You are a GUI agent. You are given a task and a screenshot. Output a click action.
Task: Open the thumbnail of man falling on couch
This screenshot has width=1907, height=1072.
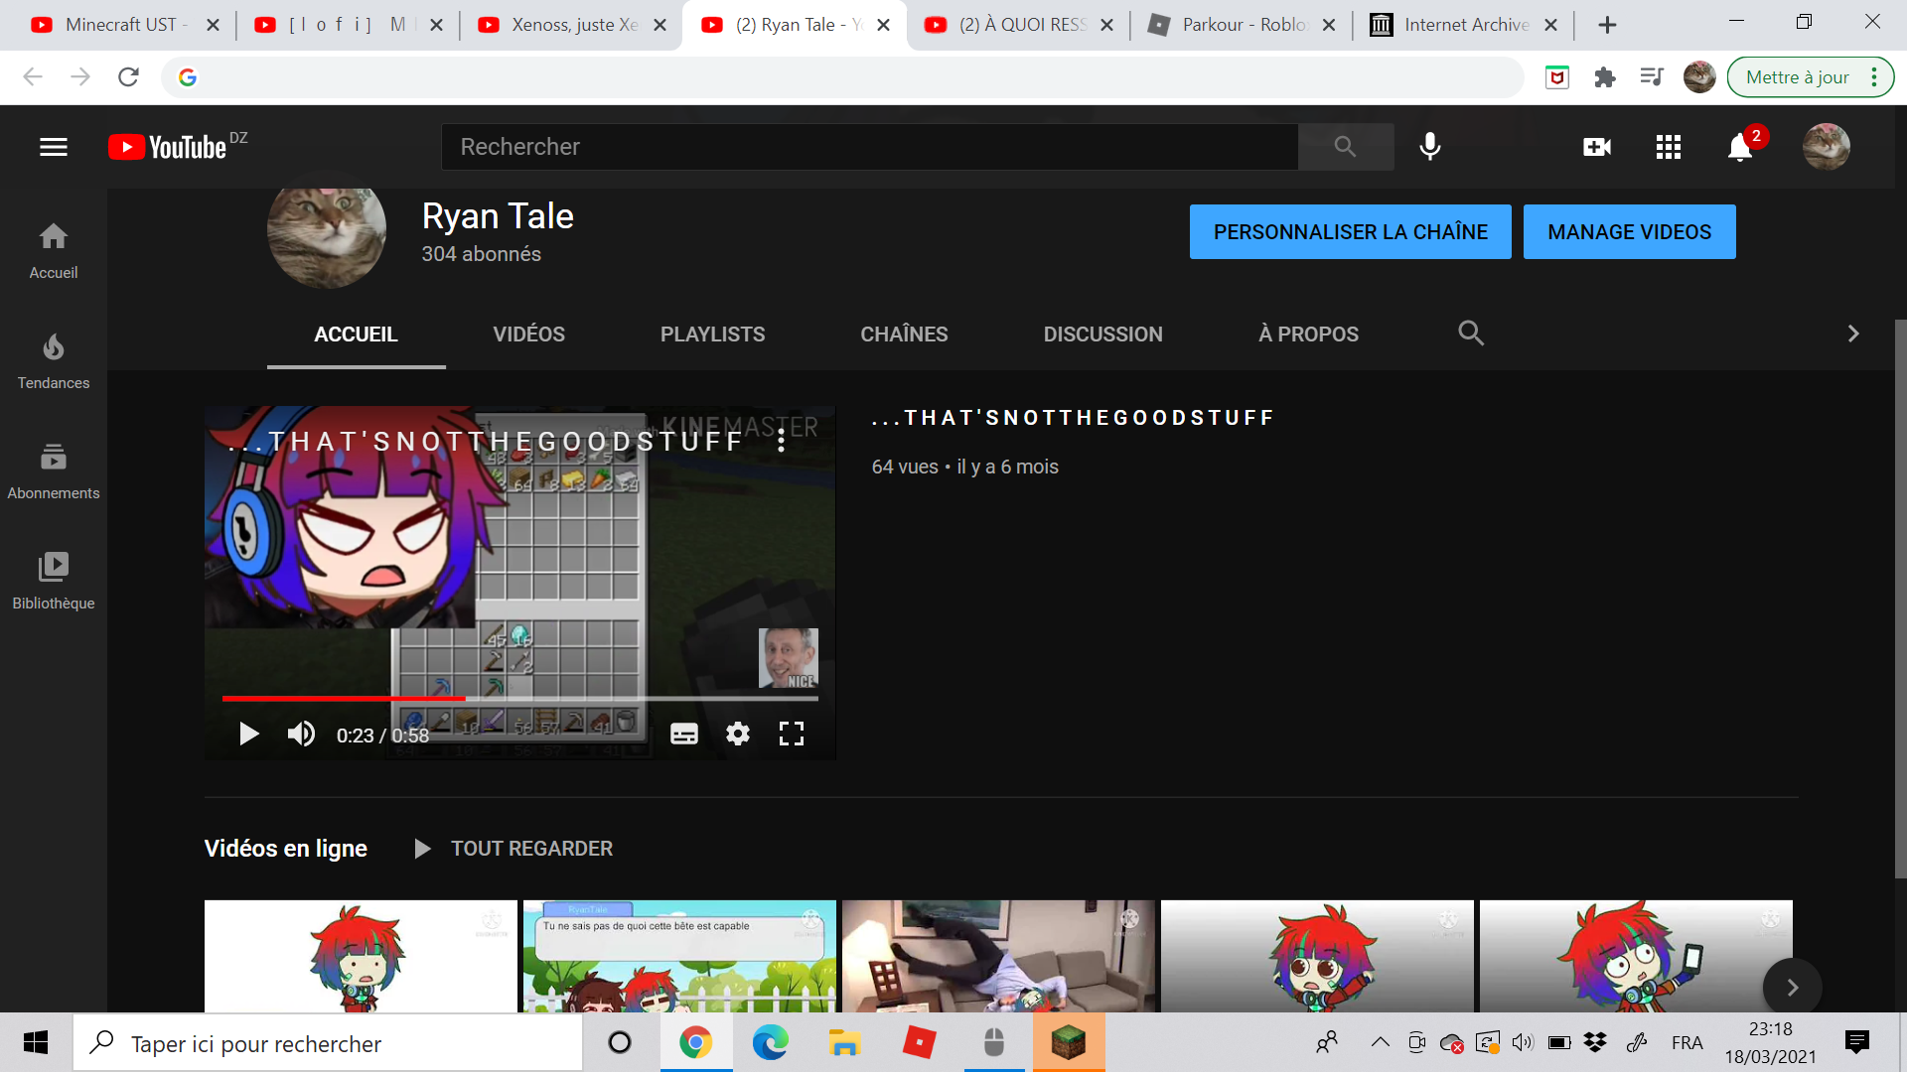coord(998,956)
